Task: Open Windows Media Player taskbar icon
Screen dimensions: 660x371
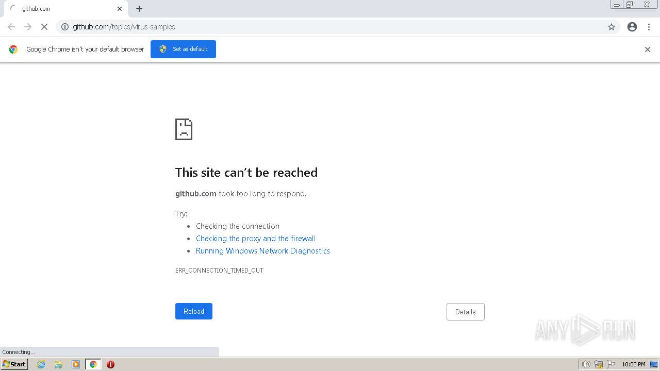Action: 76,364
